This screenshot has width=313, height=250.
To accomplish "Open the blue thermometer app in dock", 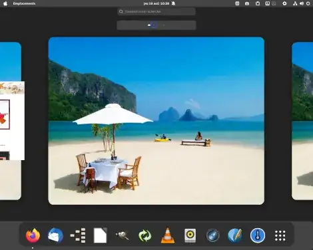I will [x=258, y=235].
